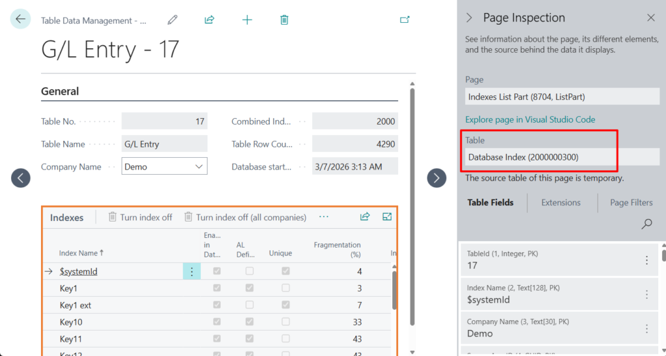Screen dimensions: 666x356
Task: Toggle Unique checkbox for $systemId row
Action: click(x=286, y=272)
